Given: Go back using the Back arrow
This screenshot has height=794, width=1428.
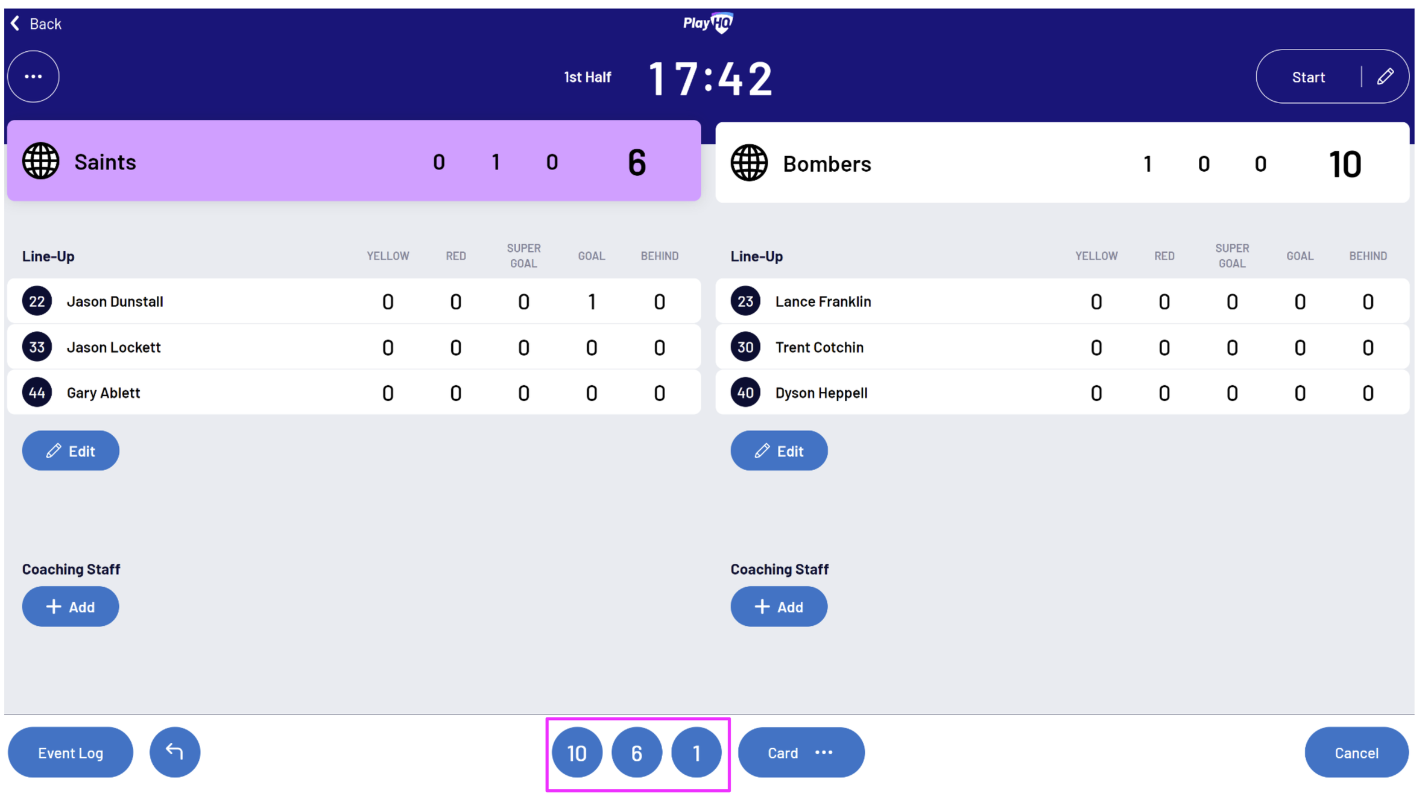Looking at the screenshot, I should click(36, 24).
